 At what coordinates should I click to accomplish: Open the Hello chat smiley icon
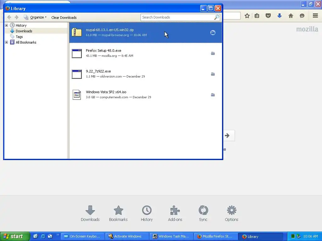tap(302, 16)
